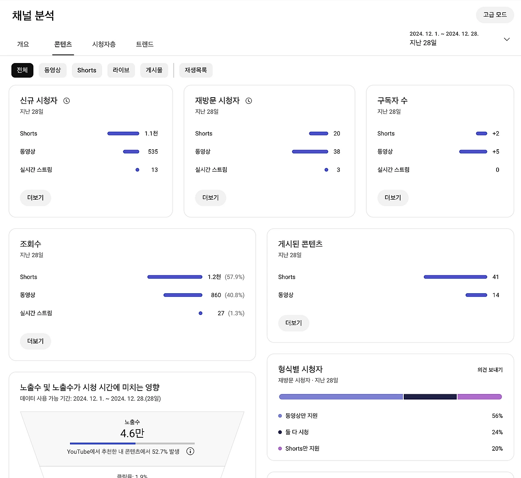Select the 동영상 filter chip
521x478 pixels.
tap(53, 70)
